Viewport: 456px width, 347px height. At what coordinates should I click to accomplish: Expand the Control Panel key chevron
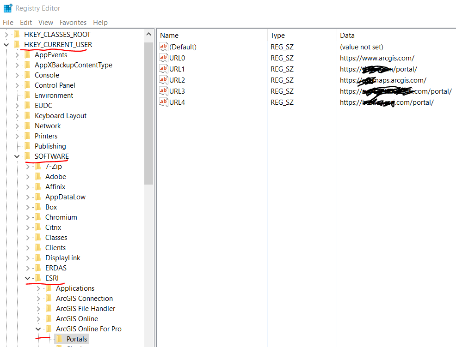pyautogui.click(x=17, y=85)
